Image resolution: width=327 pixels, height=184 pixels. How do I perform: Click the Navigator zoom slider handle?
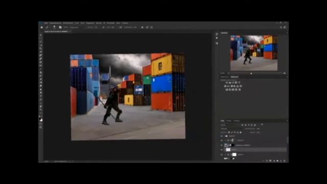[251, 74]
